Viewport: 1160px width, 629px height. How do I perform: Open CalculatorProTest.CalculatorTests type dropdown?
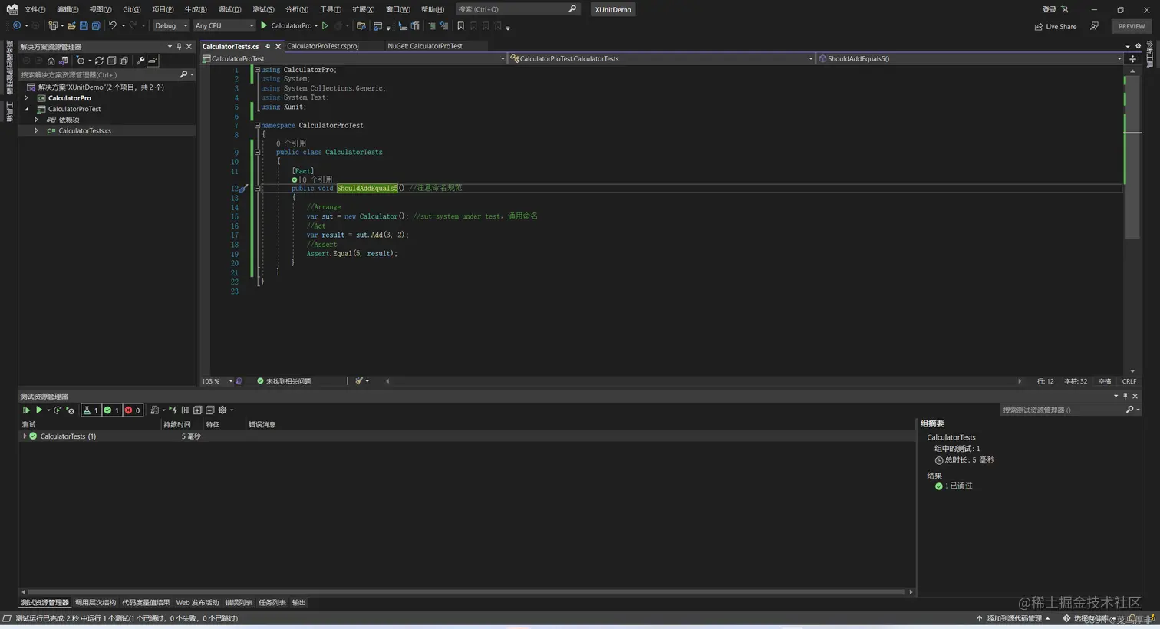[661, 58]
